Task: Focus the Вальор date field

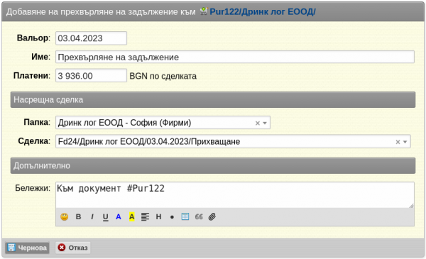Action: click(x=92, y=38)
